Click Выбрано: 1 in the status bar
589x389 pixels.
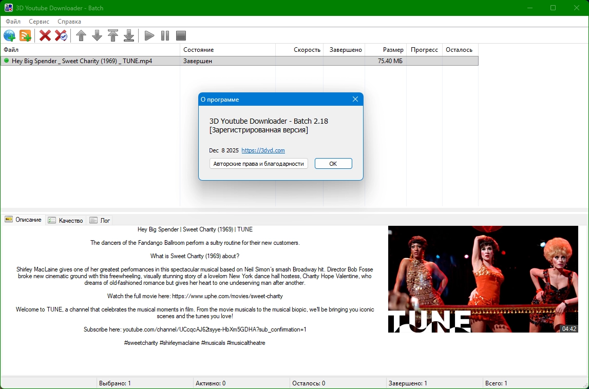[x=115, y=383]
